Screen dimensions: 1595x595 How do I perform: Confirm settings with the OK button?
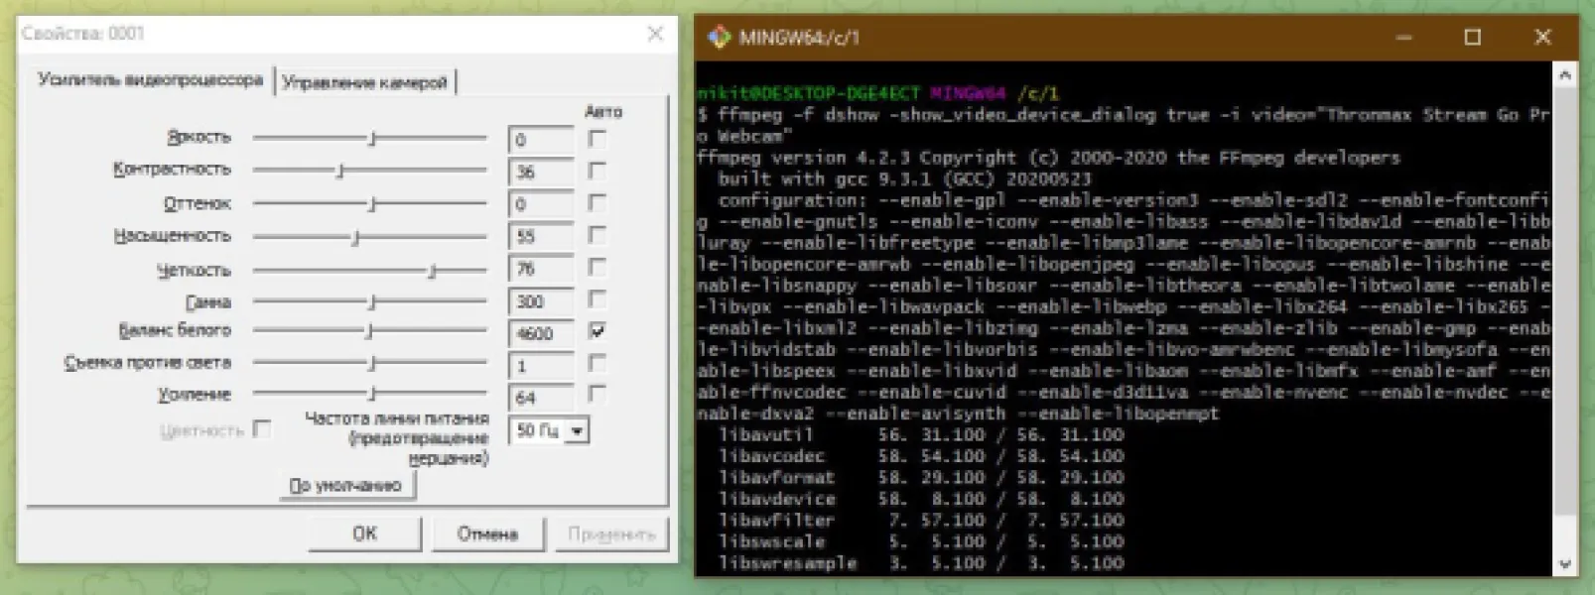pyautogui.click(x=364, y=534)
